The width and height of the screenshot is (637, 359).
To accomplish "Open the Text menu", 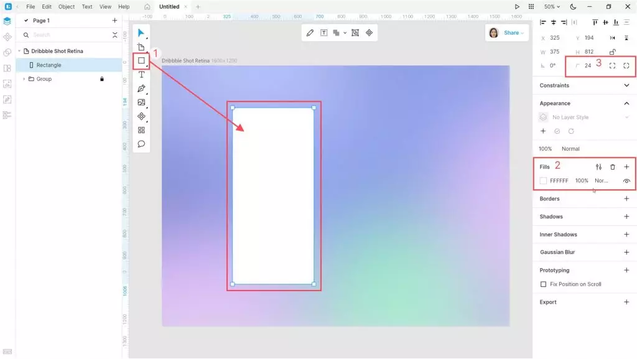I will [x=87, y=7].
